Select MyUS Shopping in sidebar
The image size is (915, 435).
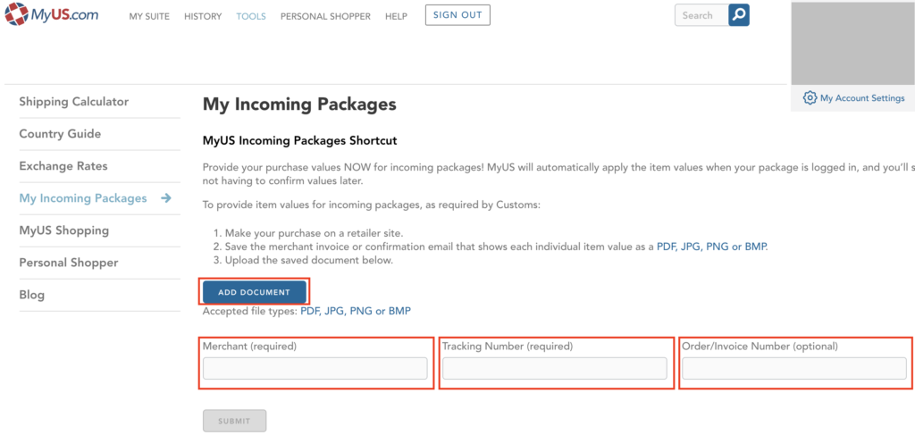64,230
